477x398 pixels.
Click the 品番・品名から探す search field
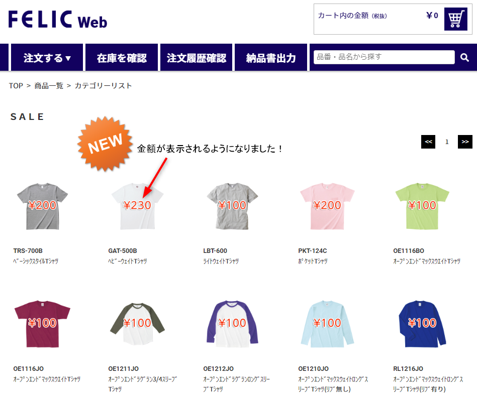tap(384, 57)
